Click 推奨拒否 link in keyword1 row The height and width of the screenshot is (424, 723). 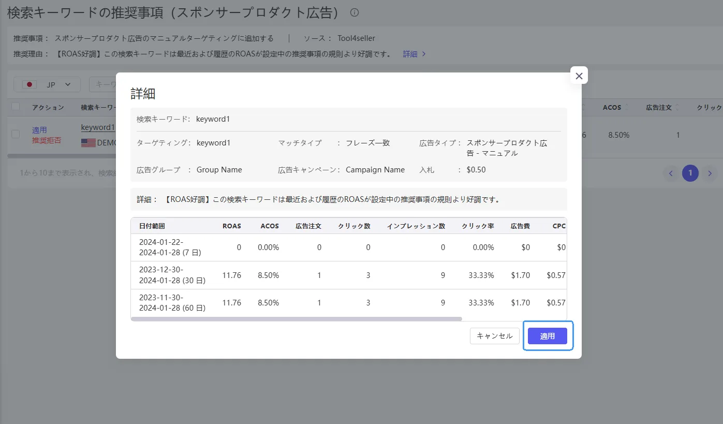(x=47, y=140)
